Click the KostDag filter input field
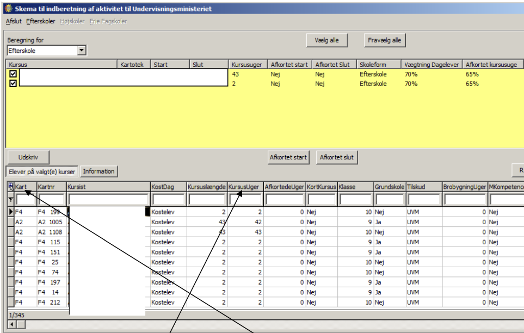The image size is (524, 333). click(x=168, y=200)
